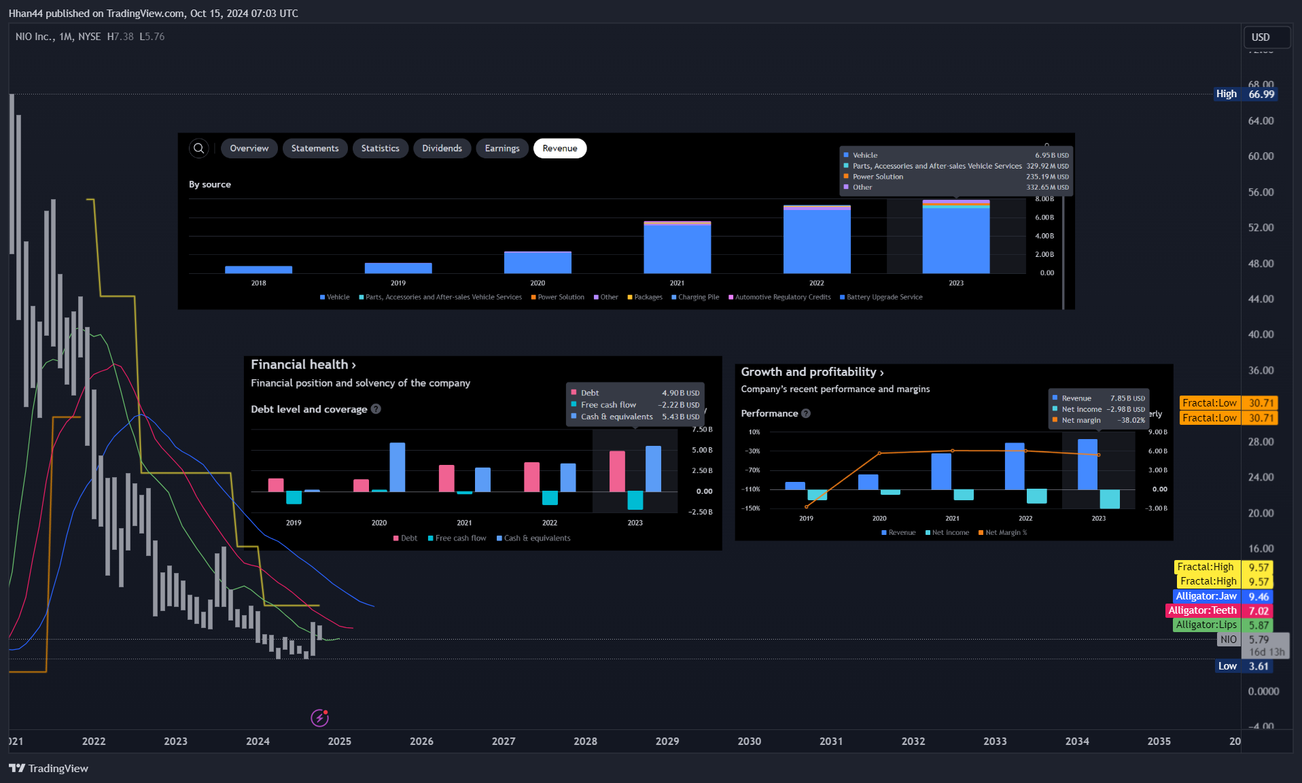Toggle the Cash & equivalents legend
This screenshot has height=783, width=1302.
[x=533, y=538]
